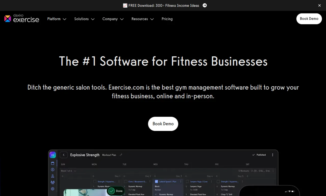
Task: Click the plus icon under THU
Action: 186,176
